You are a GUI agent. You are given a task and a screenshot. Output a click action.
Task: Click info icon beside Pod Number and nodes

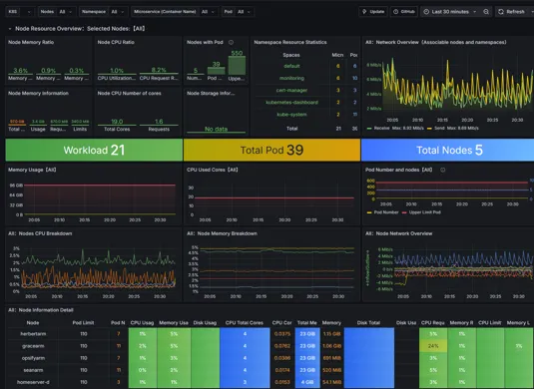pos(443,170)
